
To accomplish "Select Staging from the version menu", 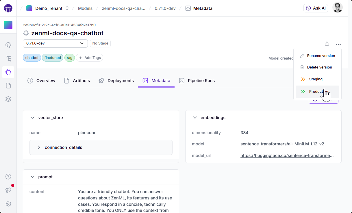I will pos(316,79).
